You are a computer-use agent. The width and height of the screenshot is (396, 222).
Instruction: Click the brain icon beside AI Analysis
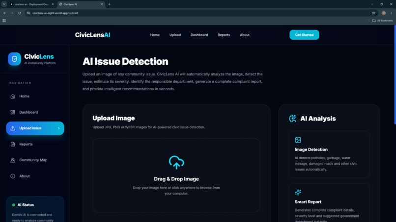coord(292,119)
